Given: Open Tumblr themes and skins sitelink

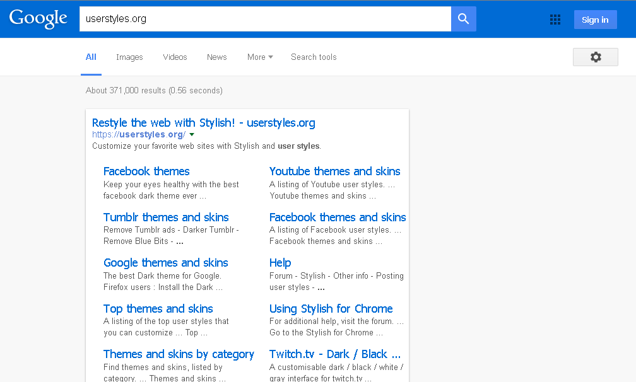Looking at the screenshot, I should 166,217.
